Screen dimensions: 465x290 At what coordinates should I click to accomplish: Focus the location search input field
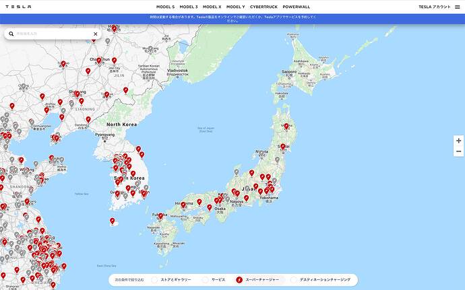pyautogui.click(x=53, y=34)
